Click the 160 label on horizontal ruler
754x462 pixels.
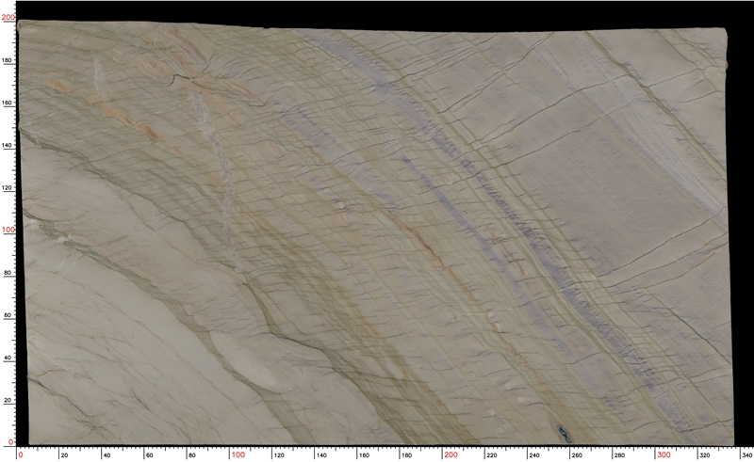364,454
